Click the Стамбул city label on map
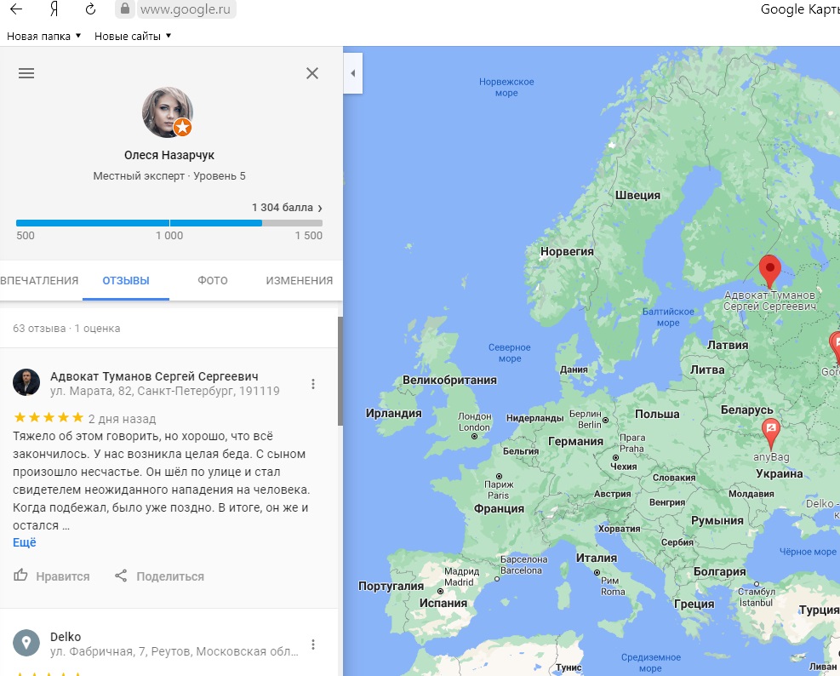This screenshot has height=676, width=840. (x=757, y=597)
